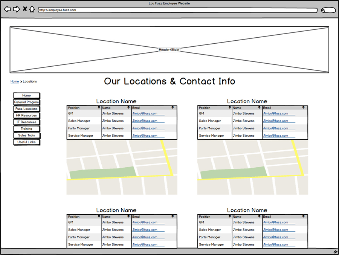The height and width of the screenshot is (255, 339).
Task: Open Training in sidebar
Action: pos(27,129)
